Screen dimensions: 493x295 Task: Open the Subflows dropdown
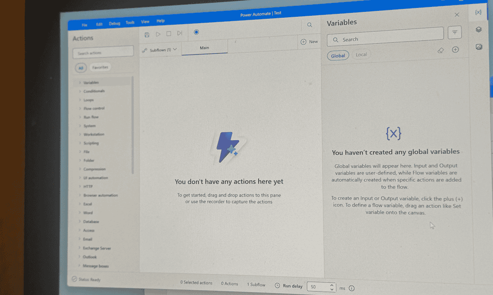160,50
